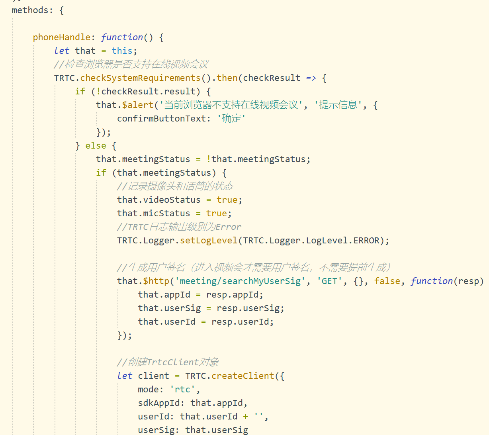Click 'if (!checkResult.result) {' line

143,92
